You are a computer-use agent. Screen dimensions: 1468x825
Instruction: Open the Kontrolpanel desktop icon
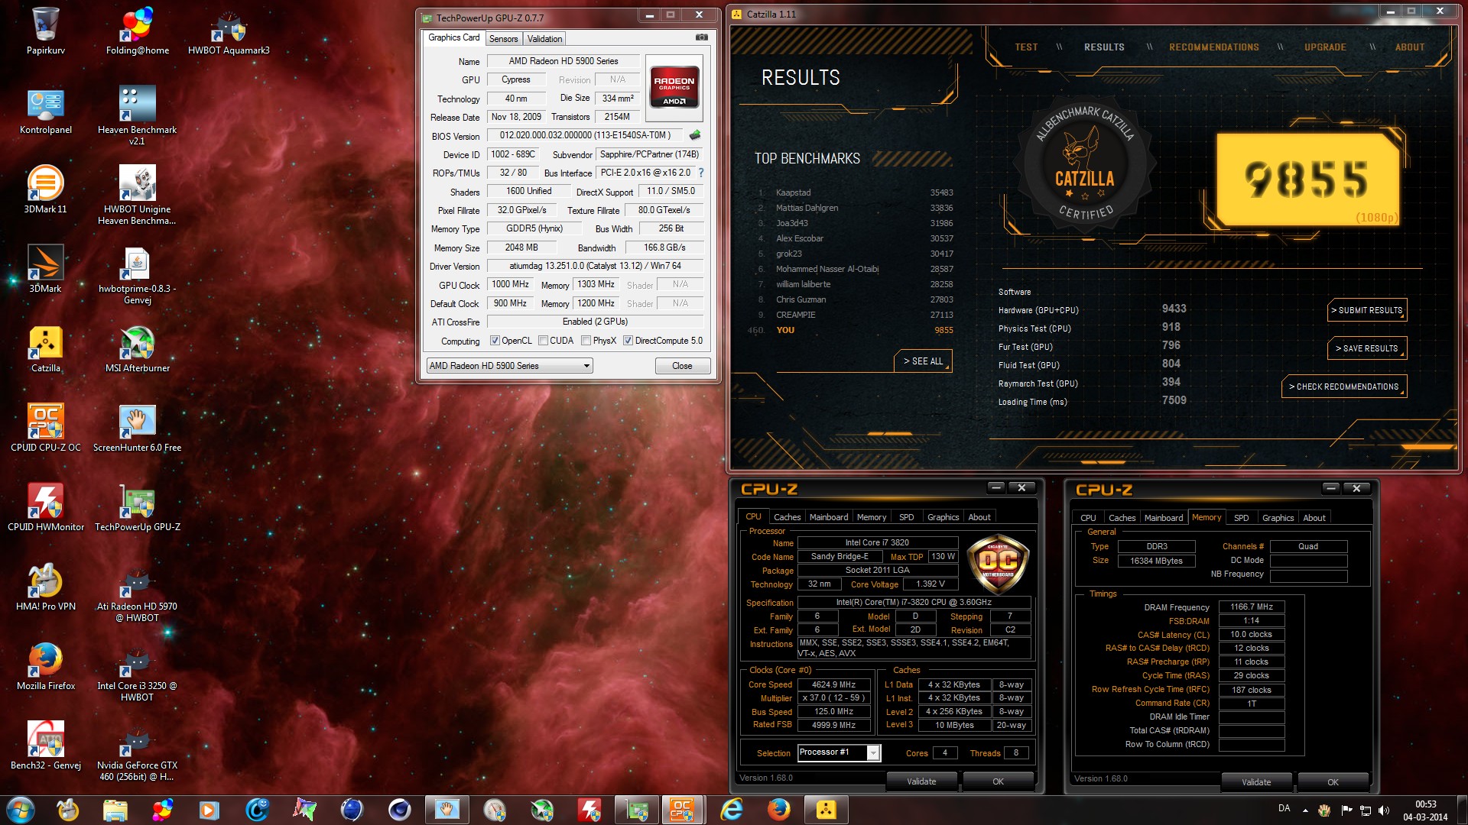[46, 111]
